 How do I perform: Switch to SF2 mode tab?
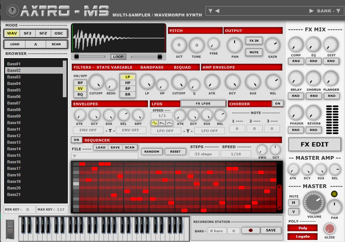click(x=28, y=33)
